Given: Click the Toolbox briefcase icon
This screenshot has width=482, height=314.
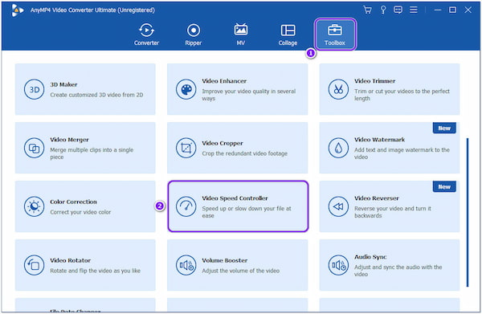Looking at the screenshot, I should point(335,30).
